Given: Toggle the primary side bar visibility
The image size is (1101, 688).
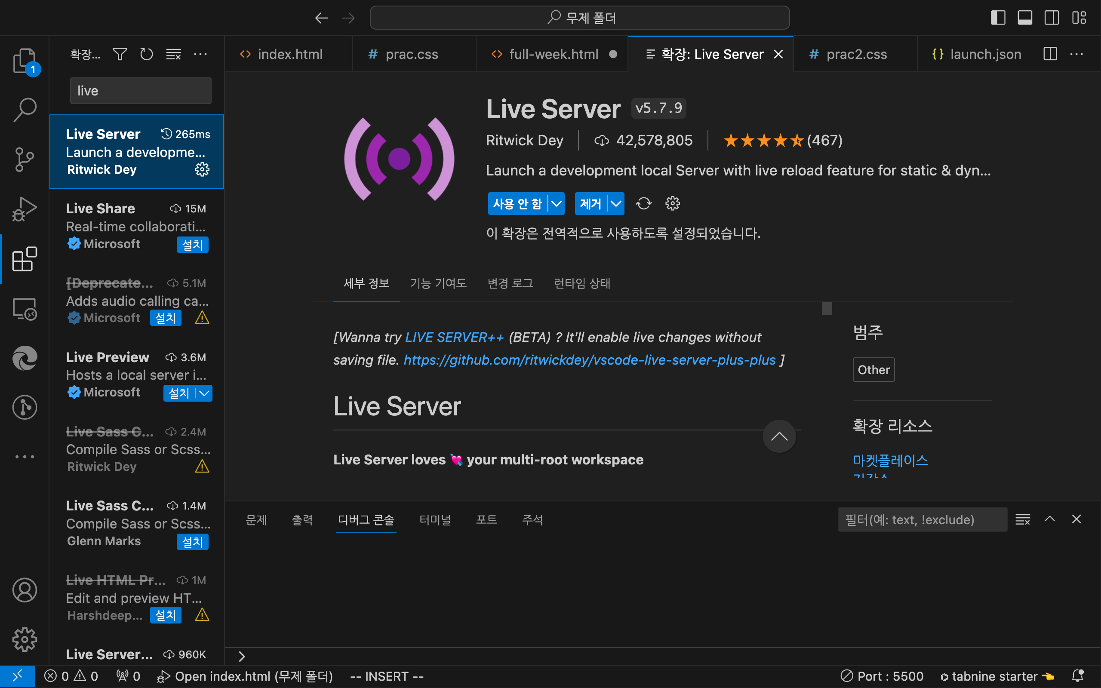Looking at the screenshot, I should coord(998,18).
